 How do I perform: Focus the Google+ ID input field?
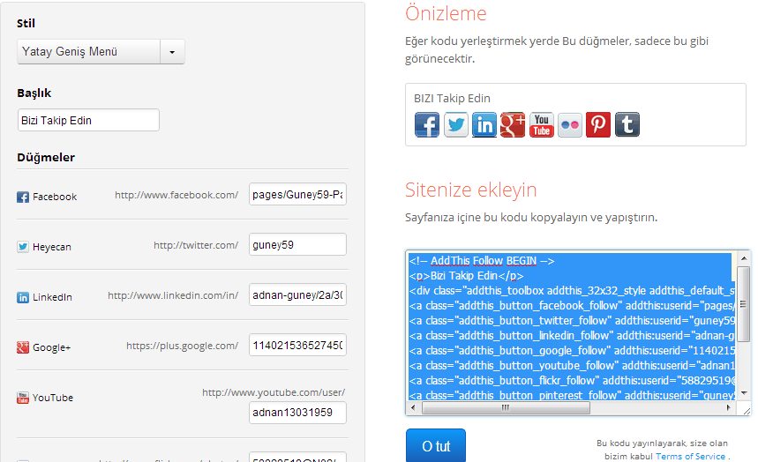(x=297, y=345)
